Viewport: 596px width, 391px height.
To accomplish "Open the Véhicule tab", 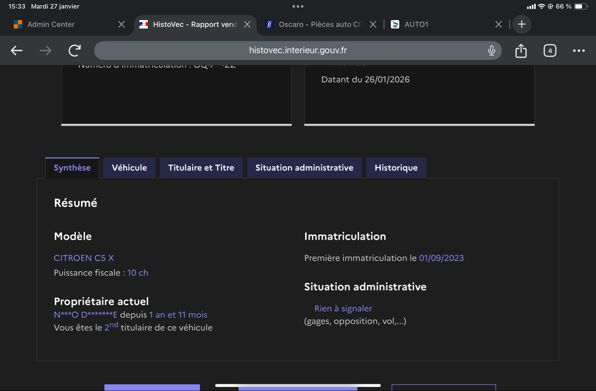I will click(130, 168).
